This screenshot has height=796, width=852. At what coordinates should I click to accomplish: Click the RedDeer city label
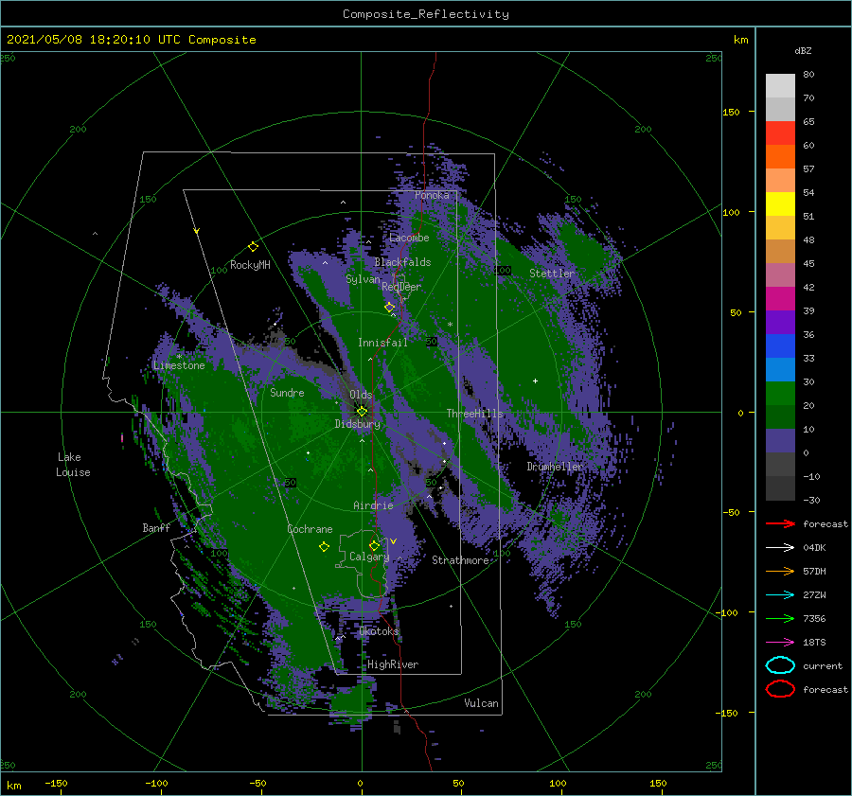(401, 287)
